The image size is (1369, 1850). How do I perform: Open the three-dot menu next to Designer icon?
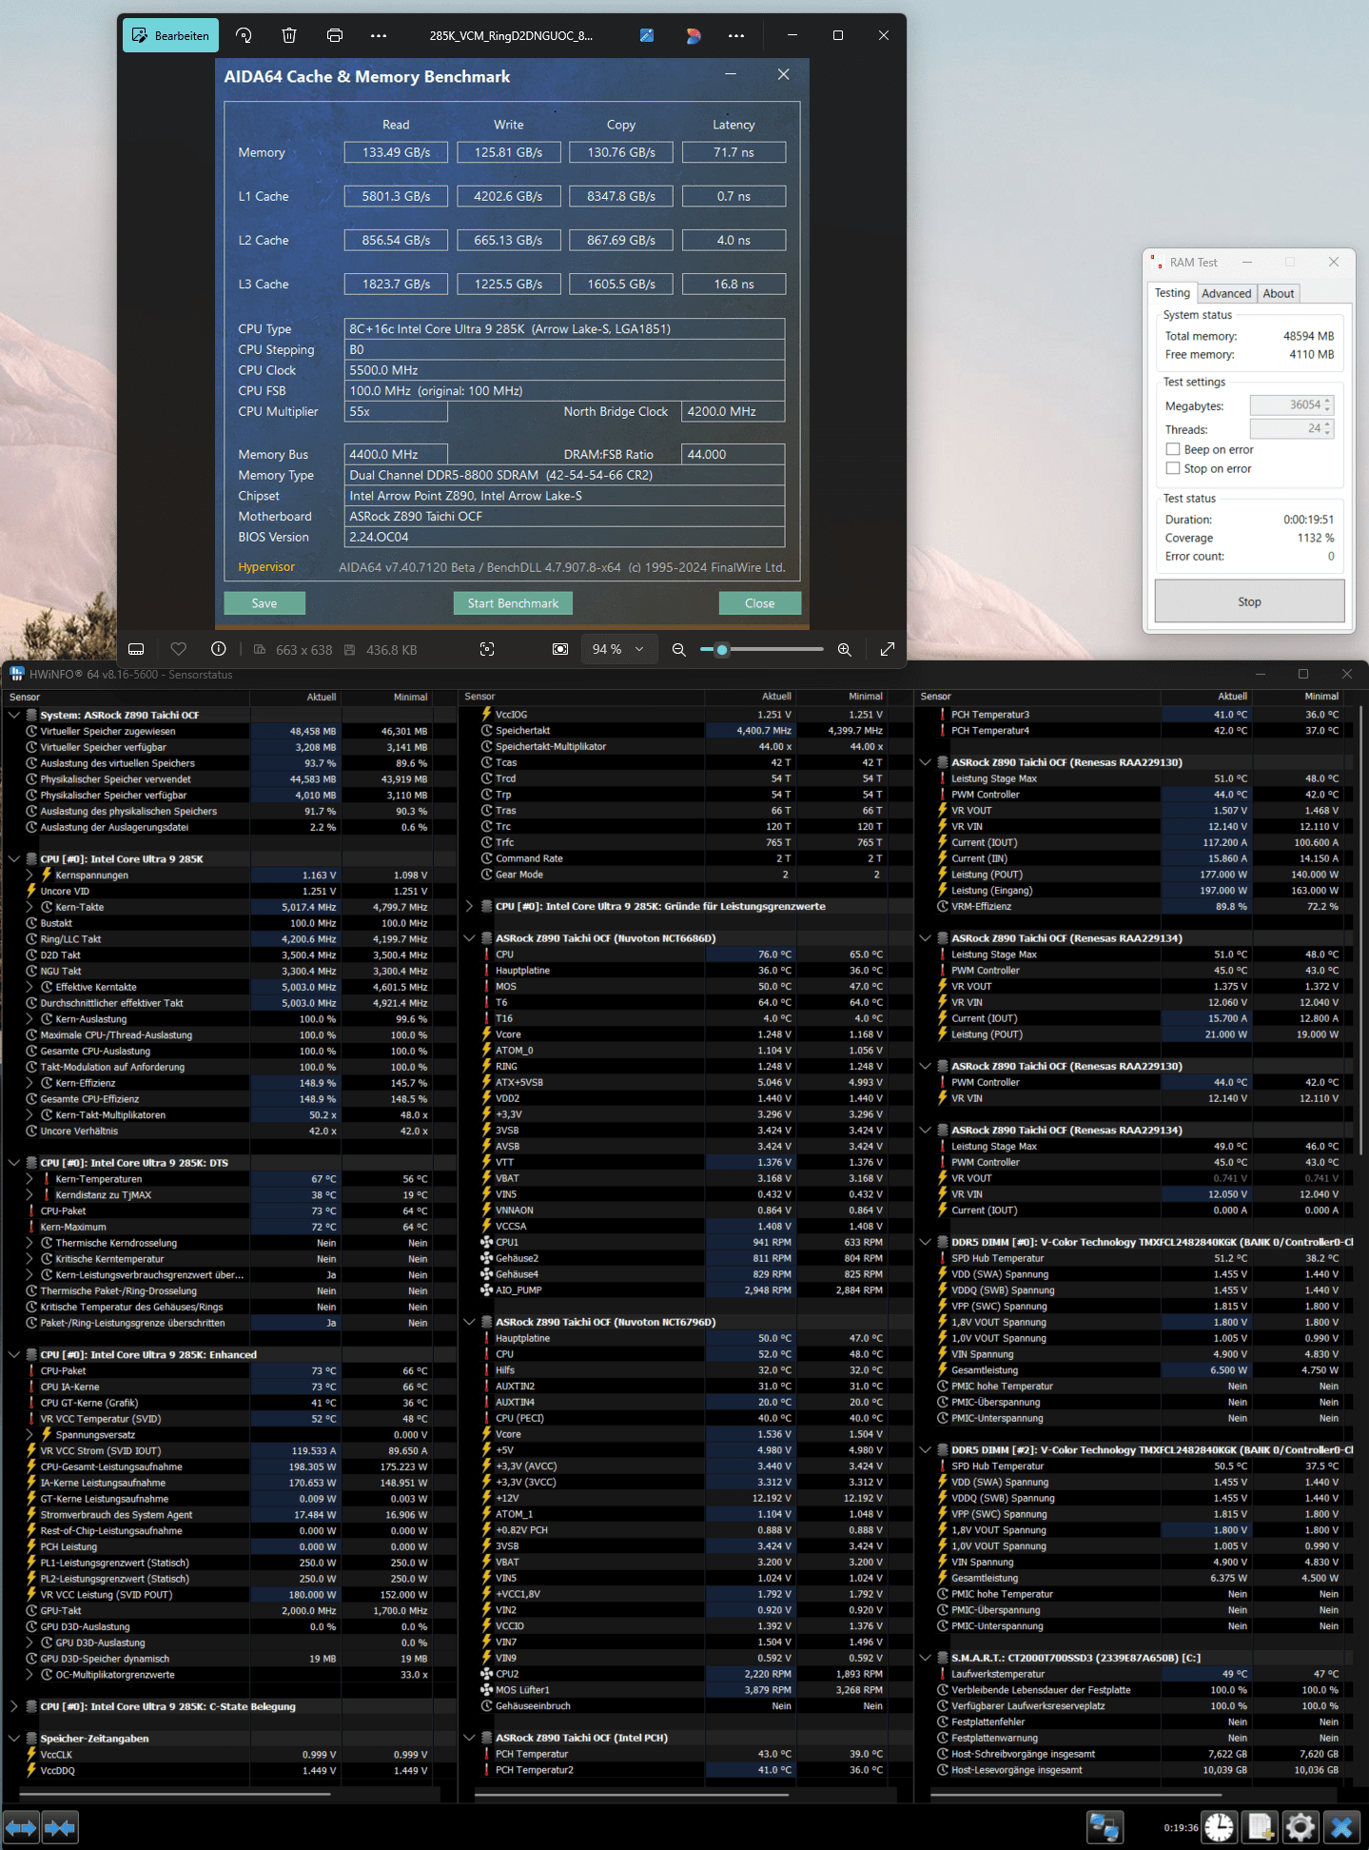click(x=736, y=35)
